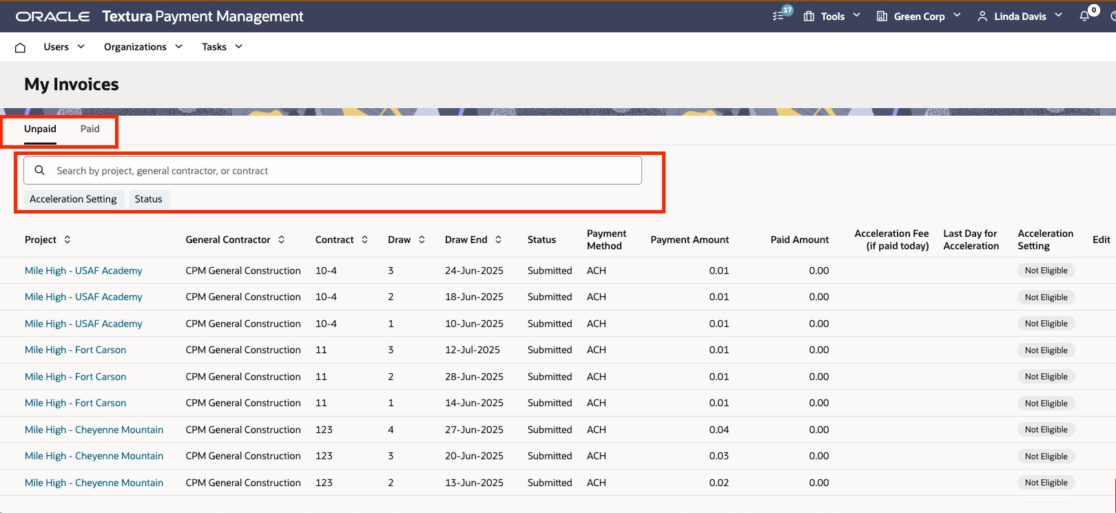The width and height of the screenshot is (1116, 513).
Task: Click Not Eligible badge for 12-Jul-2025 row
Action: (x=1046, y=350)
